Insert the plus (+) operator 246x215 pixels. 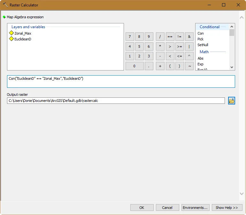160,66
